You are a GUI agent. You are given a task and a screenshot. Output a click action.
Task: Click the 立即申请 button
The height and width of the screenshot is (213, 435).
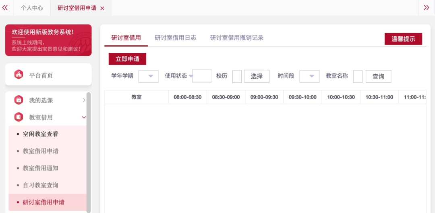(127, 59)
